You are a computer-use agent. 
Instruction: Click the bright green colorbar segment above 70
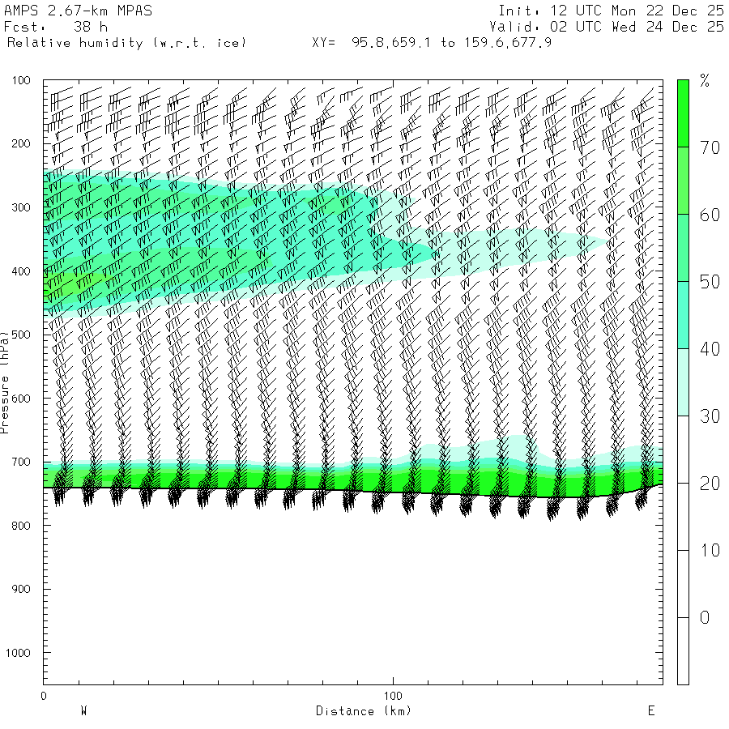pos(683,113)
